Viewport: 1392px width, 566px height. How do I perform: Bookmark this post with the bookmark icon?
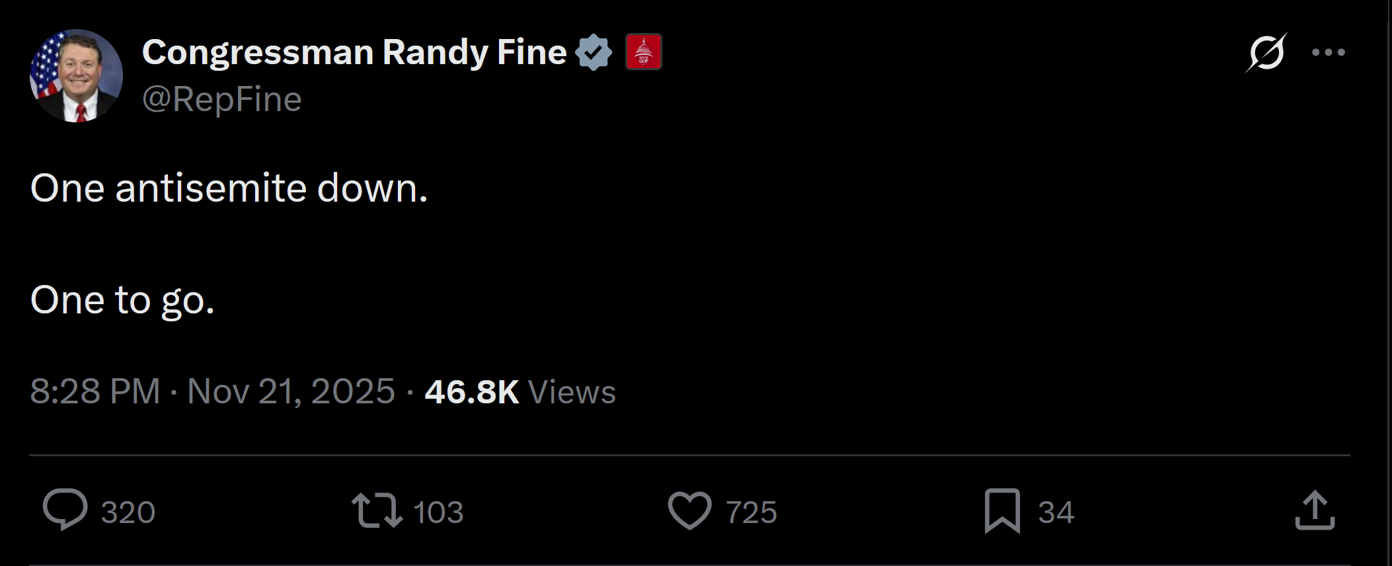click(x=1002, y=510)
